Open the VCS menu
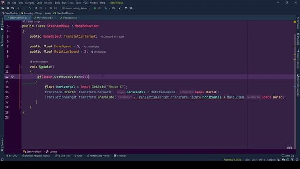Image resolution: width=300 pixels, height=169 pixels. coord(85,3)
